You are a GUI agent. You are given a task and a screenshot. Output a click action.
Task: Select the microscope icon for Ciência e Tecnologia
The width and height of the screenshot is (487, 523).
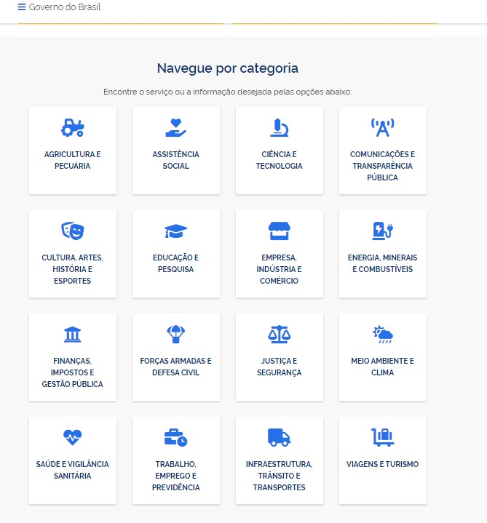280,128
